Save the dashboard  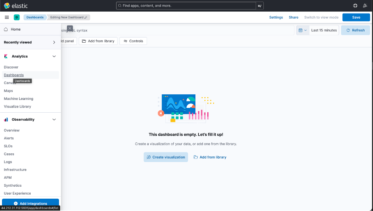[356, 18]
